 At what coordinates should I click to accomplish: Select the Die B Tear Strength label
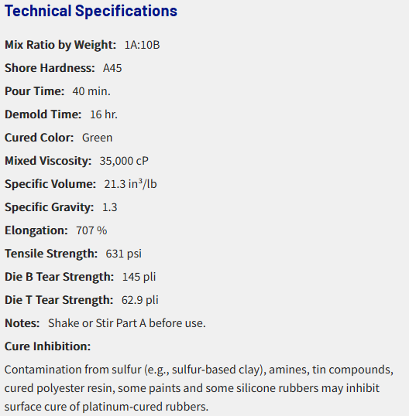coord(59,277)
